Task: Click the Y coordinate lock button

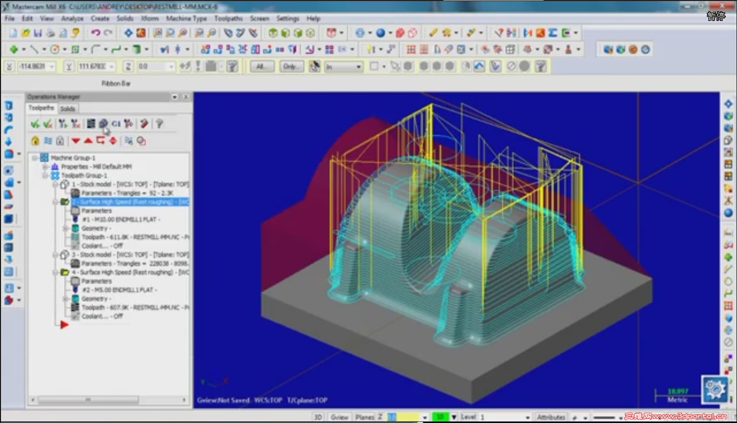Action: pos(70,66)
